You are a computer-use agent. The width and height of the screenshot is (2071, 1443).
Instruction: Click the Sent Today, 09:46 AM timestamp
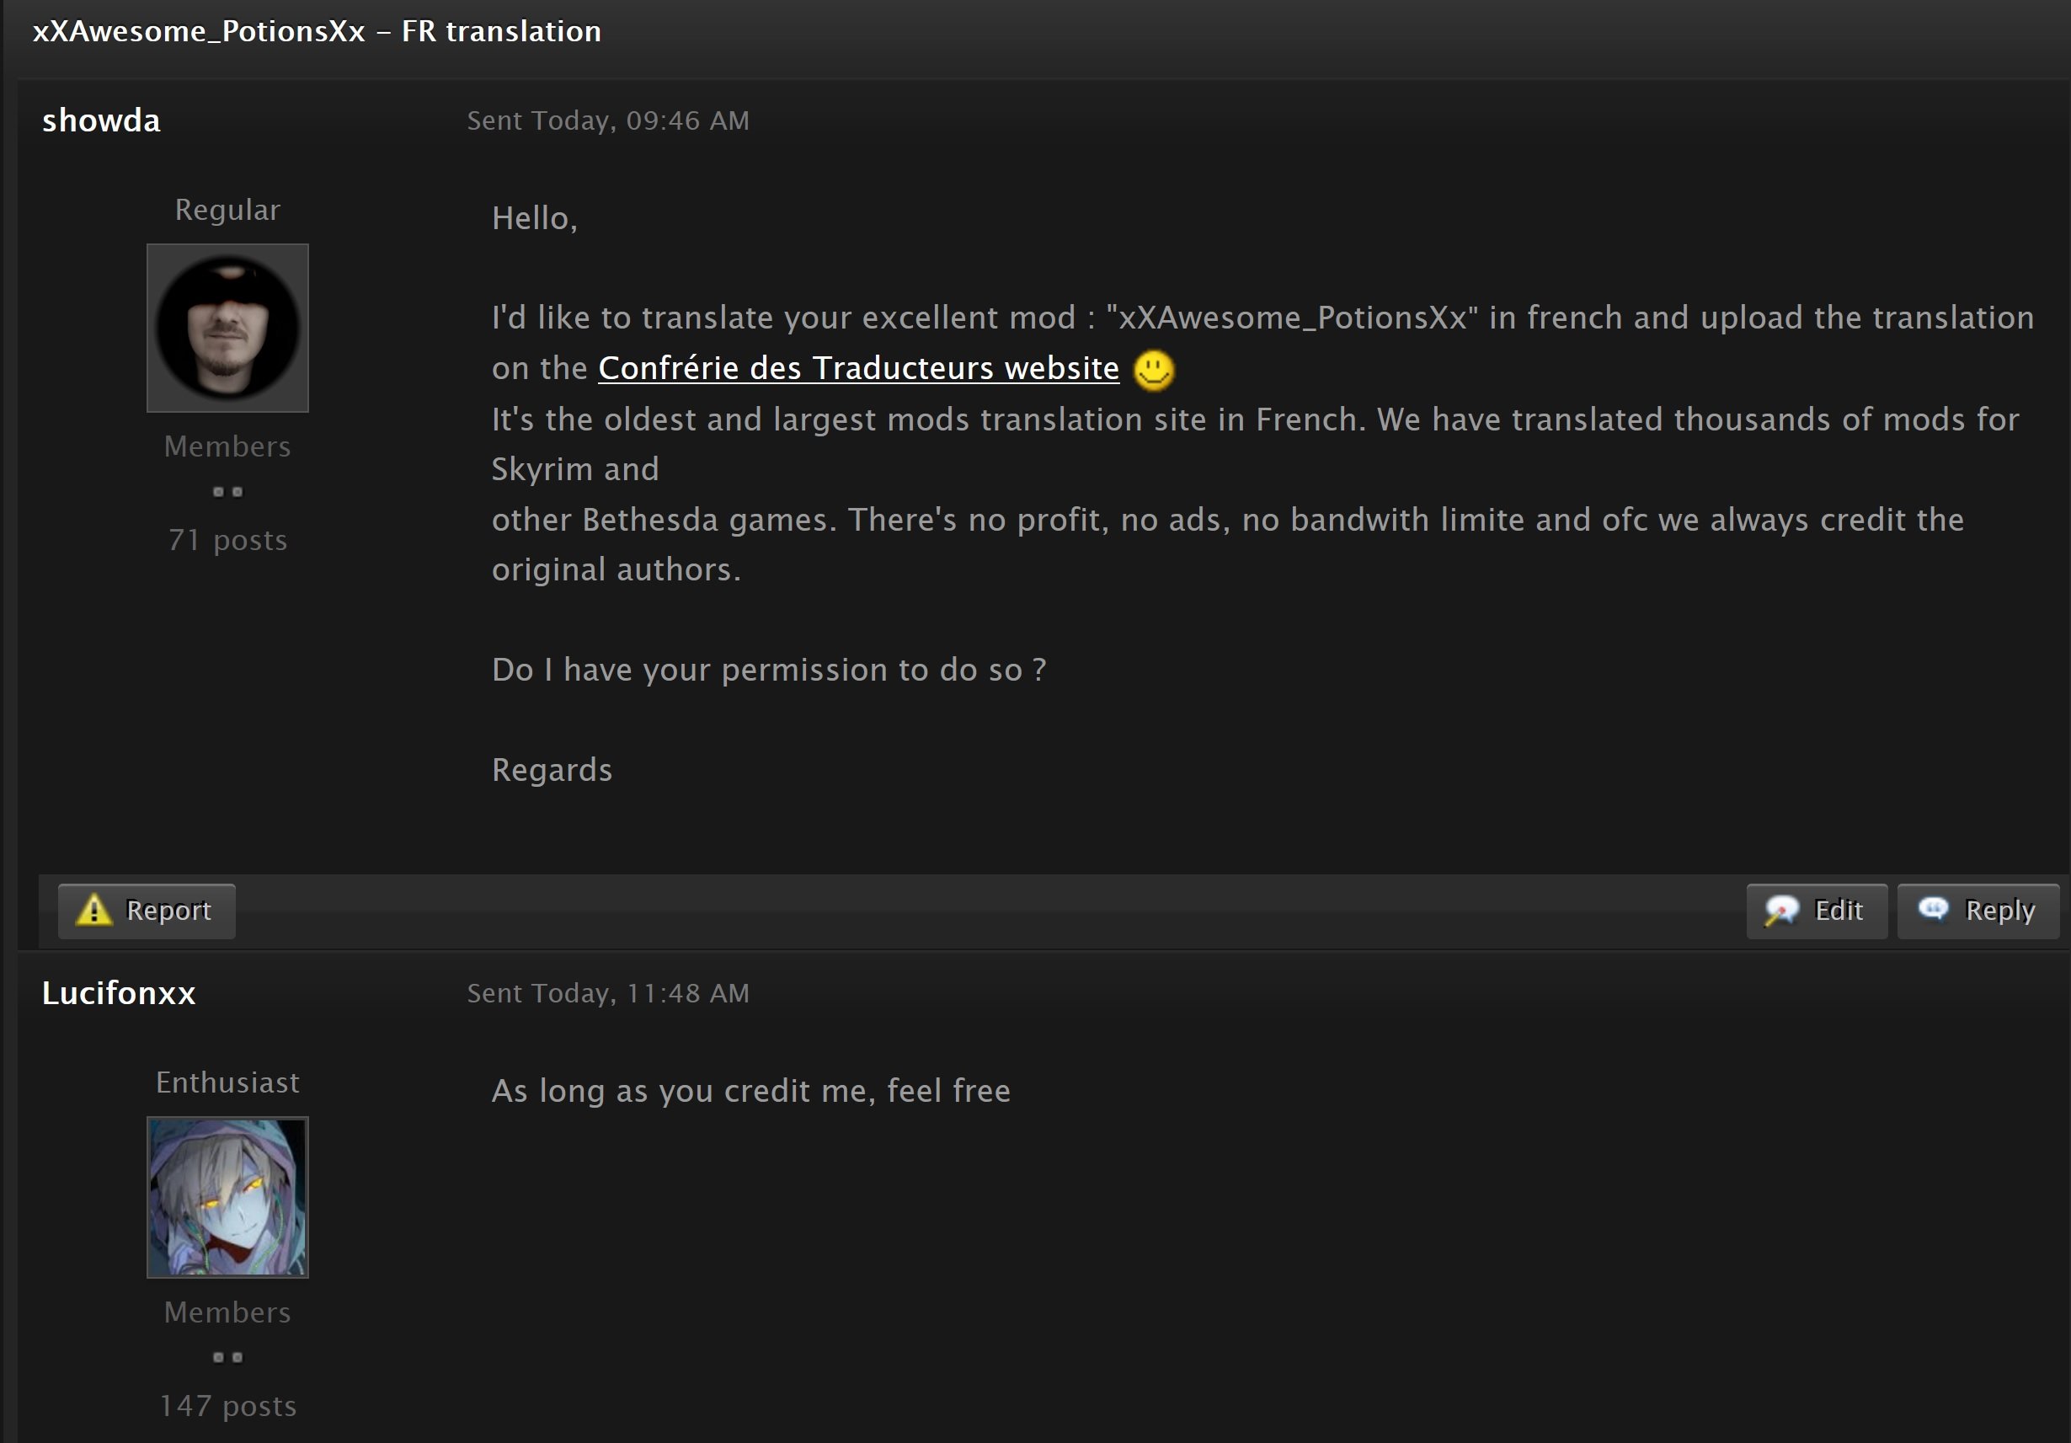[607, 121]
